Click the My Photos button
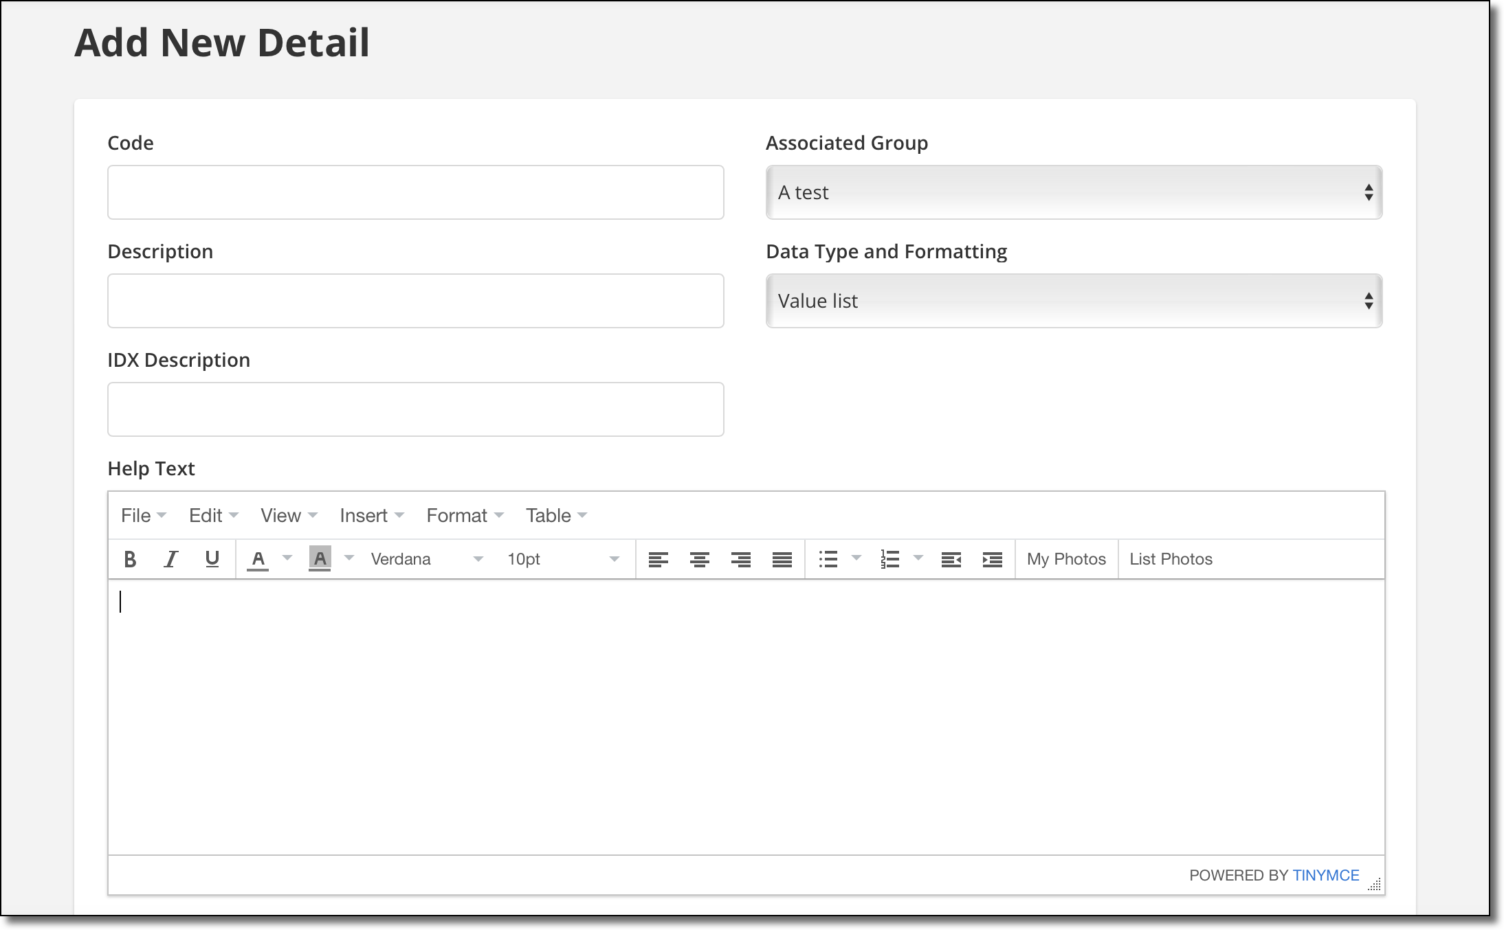 tap(1066, 559)
